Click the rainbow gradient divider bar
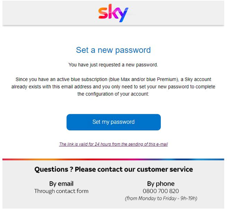 (x=113, y=159)
